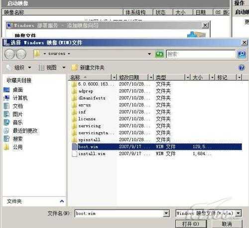Image resolution: width=249 pixels, height=228 pixels.
Task: Open 音乐 (Music) favorite link
Action: [13, 122]
